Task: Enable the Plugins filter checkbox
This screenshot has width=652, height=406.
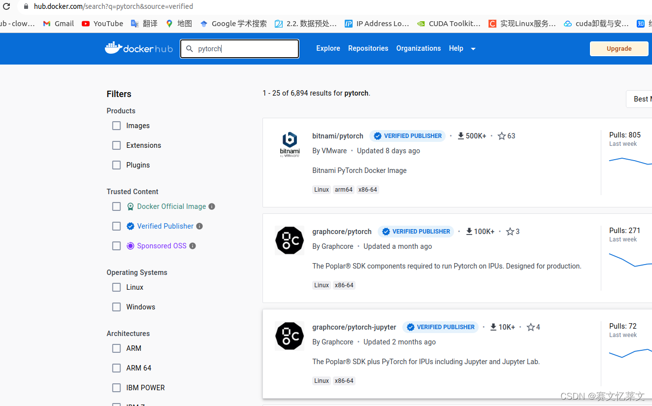Action: [116, 165]
